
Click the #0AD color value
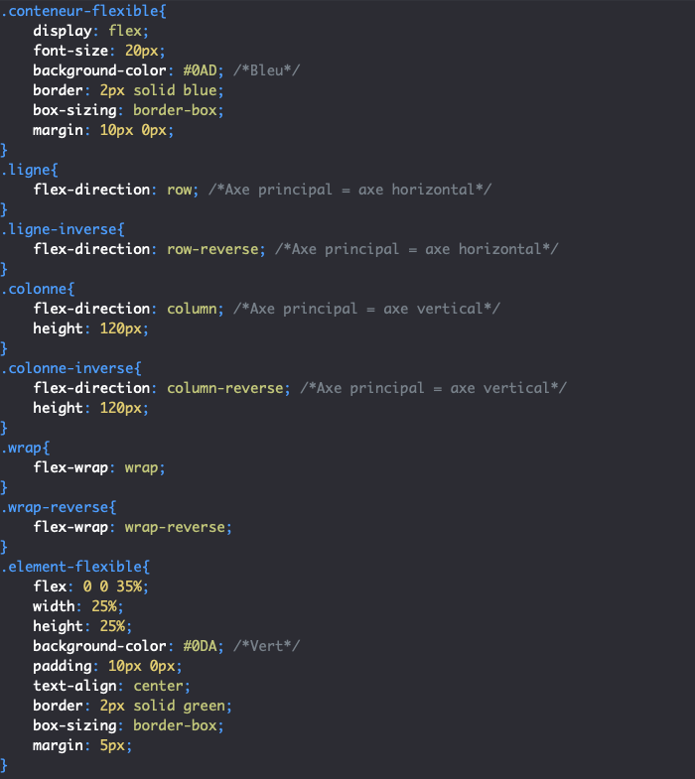(x=201, y=70)
